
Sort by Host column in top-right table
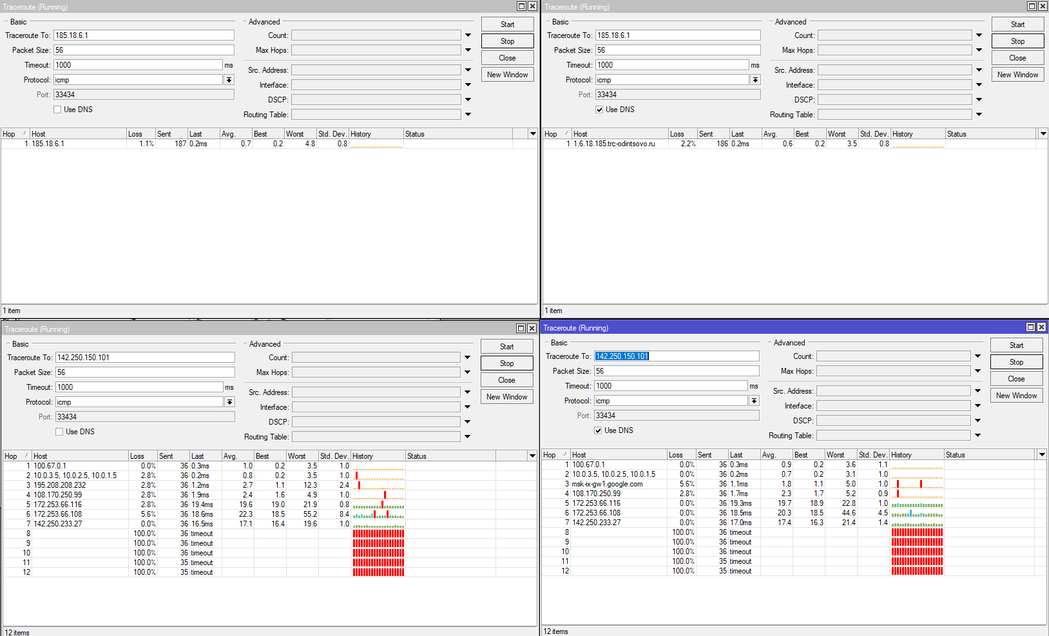(x=620, y=134)
